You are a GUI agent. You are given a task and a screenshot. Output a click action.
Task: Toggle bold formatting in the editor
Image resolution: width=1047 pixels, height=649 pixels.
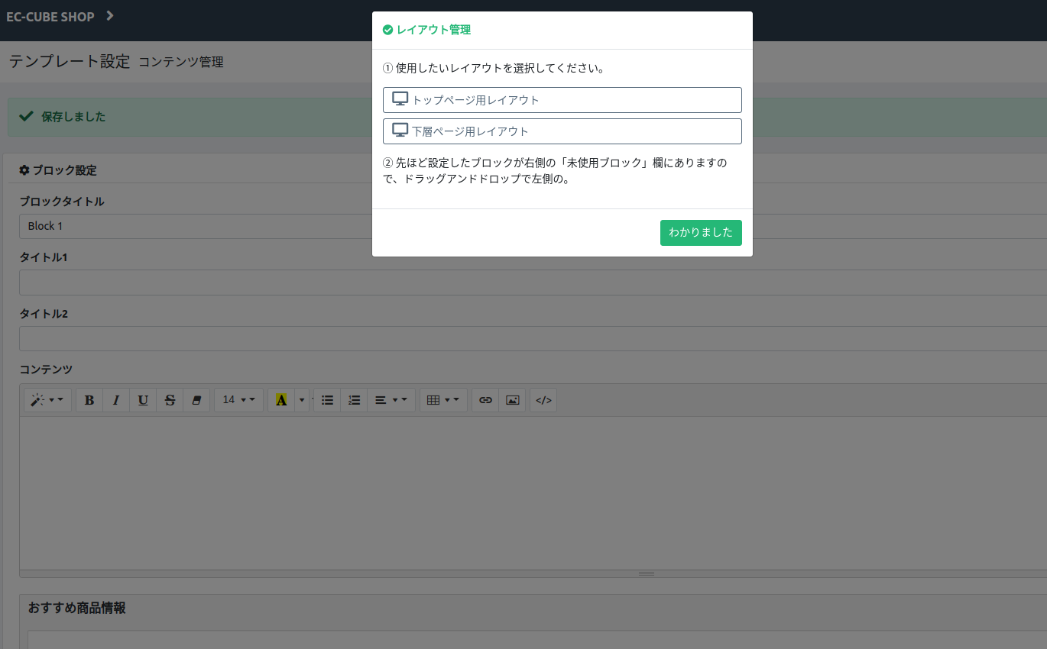[x=89, y=400]
